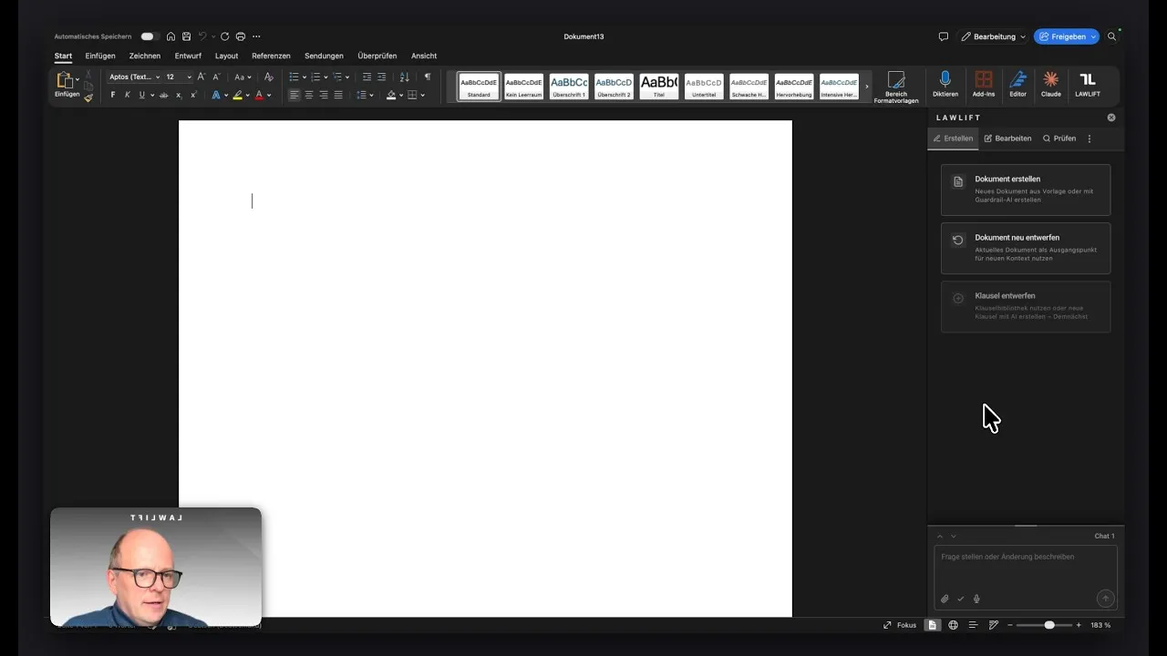The height and width of the screenshot is (656, 1167).
Task: Open the Editor tool in the ribbon
Action: (1017, 84)
